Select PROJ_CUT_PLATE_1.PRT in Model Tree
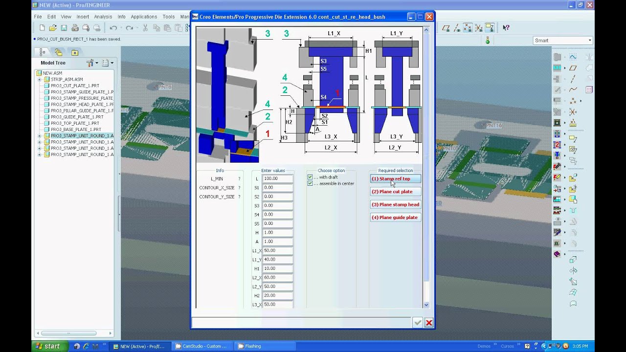Screen dimensions: 626x352 (75, 86)
